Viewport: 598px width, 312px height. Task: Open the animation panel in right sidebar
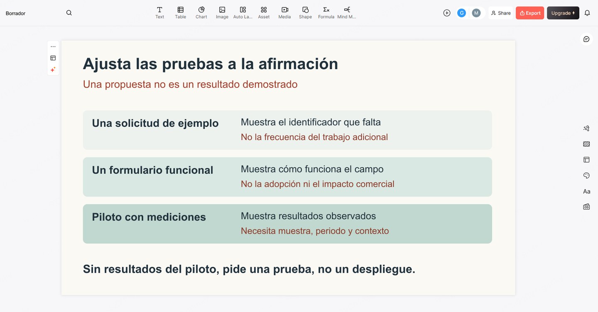coord(586,128)
